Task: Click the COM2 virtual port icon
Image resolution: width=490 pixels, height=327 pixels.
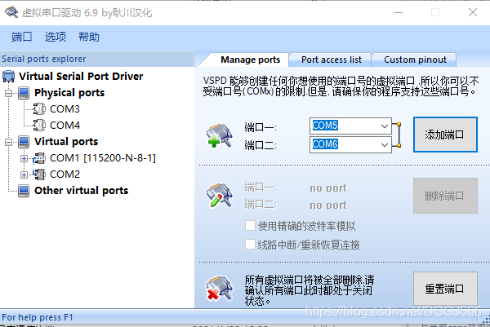Action: coord(39,175)
